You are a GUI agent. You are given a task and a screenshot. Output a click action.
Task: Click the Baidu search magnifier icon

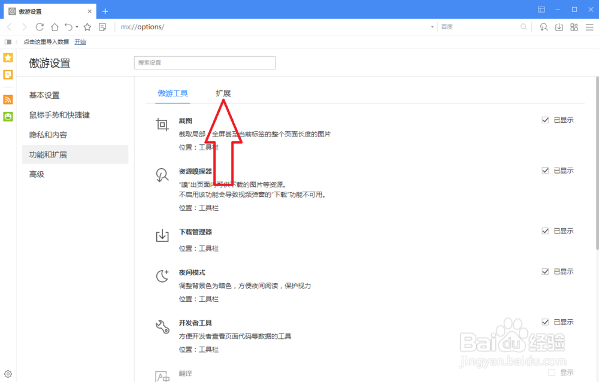click(524, 27)
